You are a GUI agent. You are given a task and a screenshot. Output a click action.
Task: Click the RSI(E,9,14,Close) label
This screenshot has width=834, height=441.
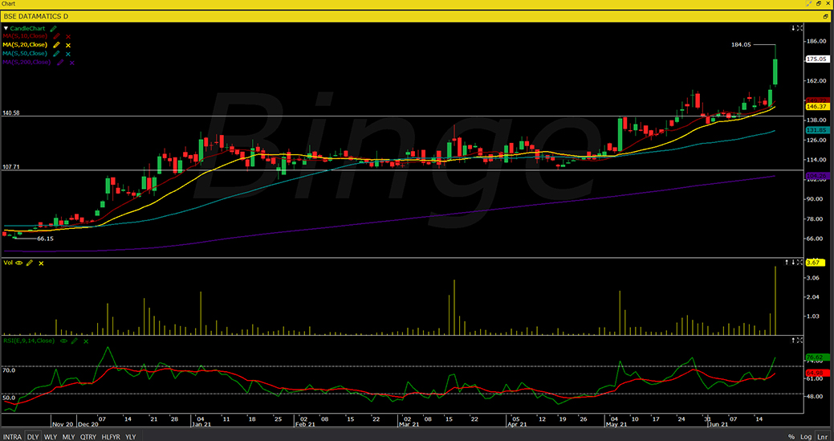point(29,341)
